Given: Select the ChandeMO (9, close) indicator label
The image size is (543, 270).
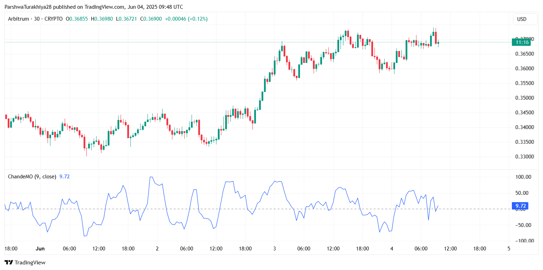Looking at the screenshot, I should [32, 177].
